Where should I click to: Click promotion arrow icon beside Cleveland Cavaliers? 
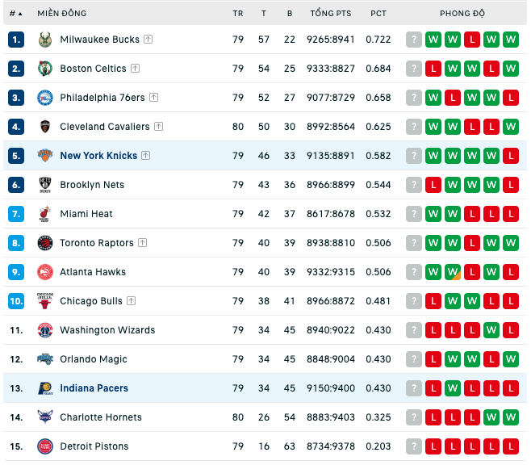(x=158, y=127)
